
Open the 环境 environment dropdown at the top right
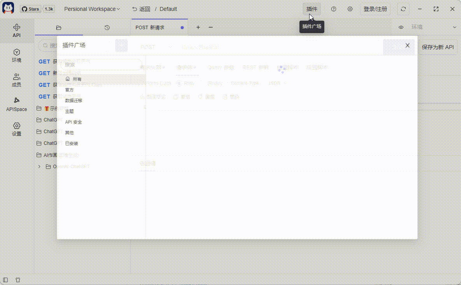click(434, 27)
